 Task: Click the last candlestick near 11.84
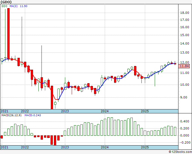point(175,64)
